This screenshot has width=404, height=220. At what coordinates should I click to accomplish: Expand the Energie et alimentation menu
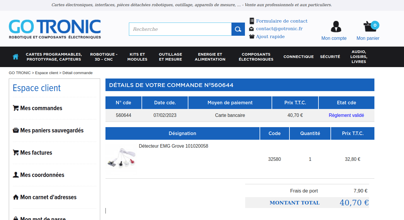[210, 57]
